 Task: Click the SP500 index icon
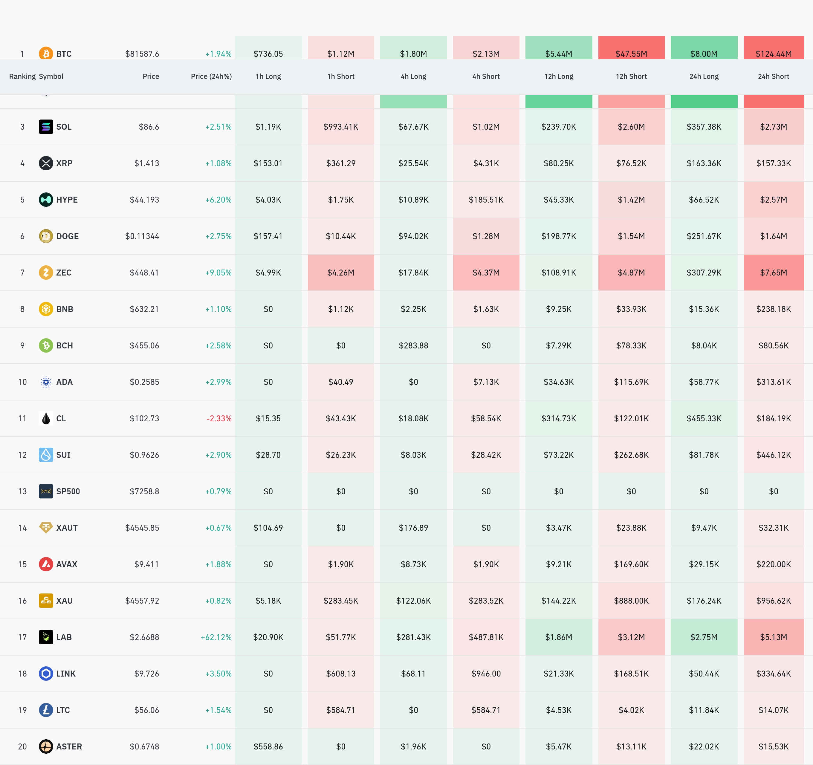pos(46,491)
